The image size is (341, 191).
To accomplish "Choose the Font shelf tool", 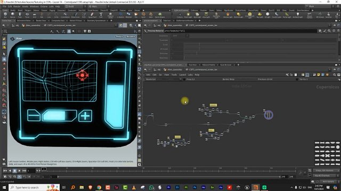I will [x=101, y=15].
